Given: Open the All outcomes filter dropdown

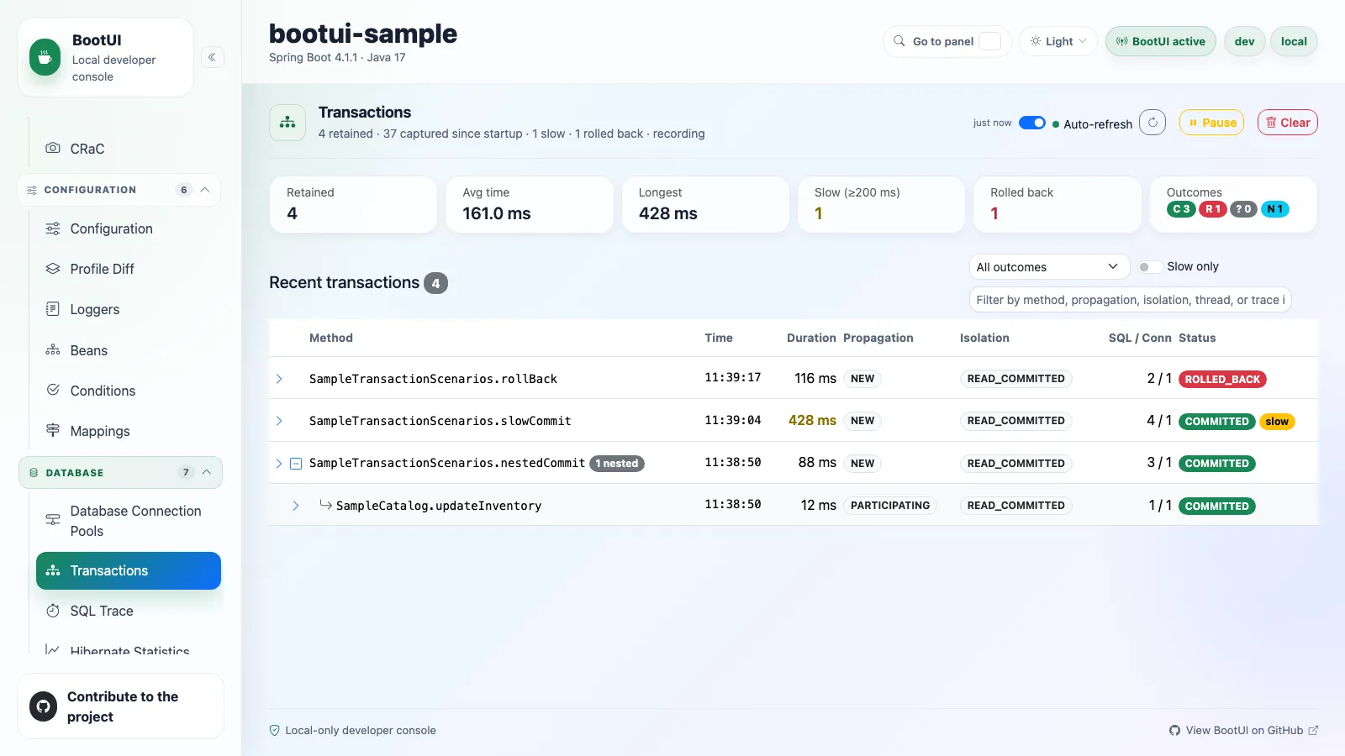Looking at the screenshot, I should click(1049, 266).
